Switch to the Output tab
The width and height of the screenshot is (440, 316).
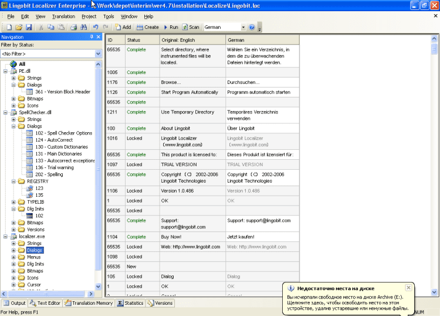pyautogui.click(x=15, y=303)
